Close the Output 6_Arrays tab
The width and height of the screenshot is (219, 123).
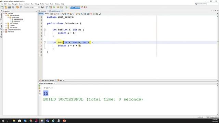tap(55, 83)
